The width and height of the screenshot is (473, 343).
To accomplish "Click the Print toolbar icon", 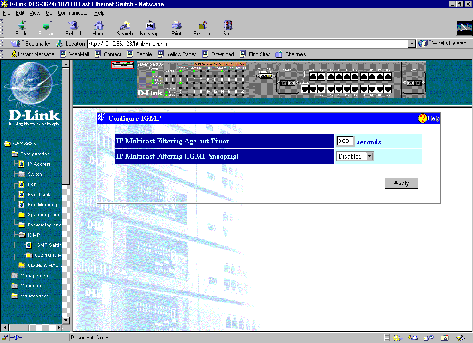I will pyautogui.click(x=176, y=26).
